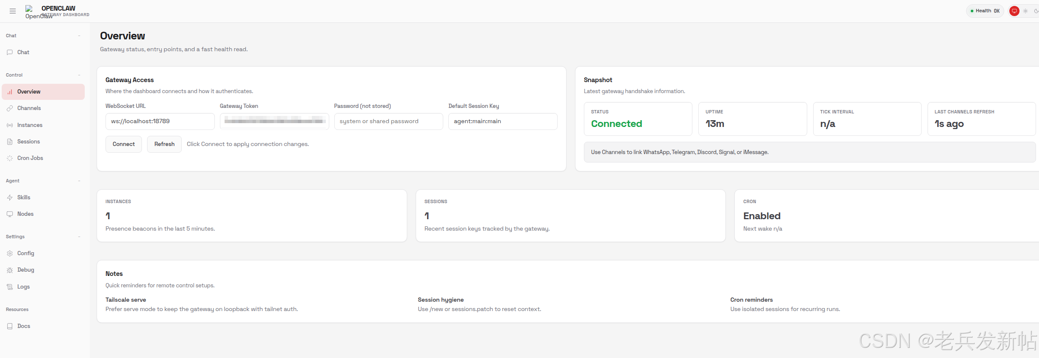
Task: Open Nodes via its monitor icon
Action: point(10,214)
